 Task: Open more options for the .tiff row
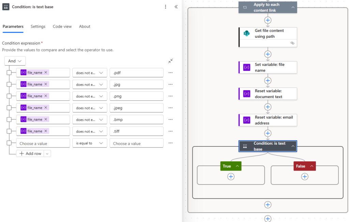click(170, 131)
